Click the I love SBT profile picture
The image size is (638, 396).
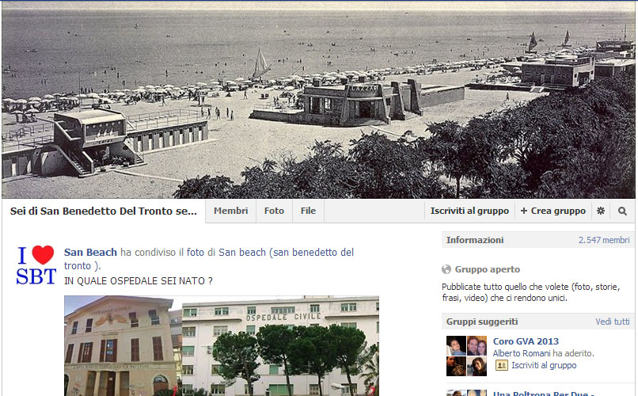pyautogui.click(x=36, y=265)
